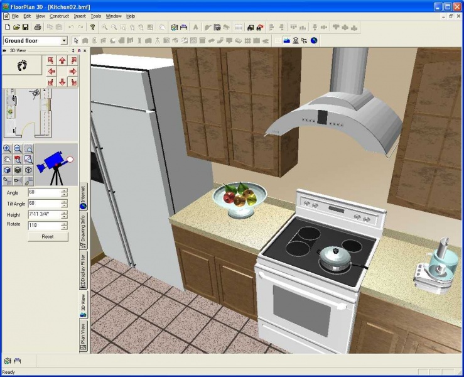Print the drawing with the printer icon
Screen dimensions: 464x377
(x=38, y=27)
